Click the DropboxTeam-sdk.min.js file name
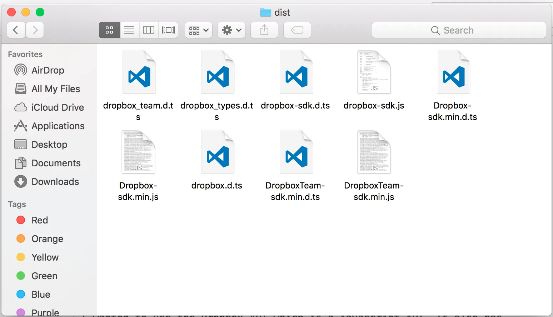This screenshot has height=317, width=553. [x=374, y=191]
